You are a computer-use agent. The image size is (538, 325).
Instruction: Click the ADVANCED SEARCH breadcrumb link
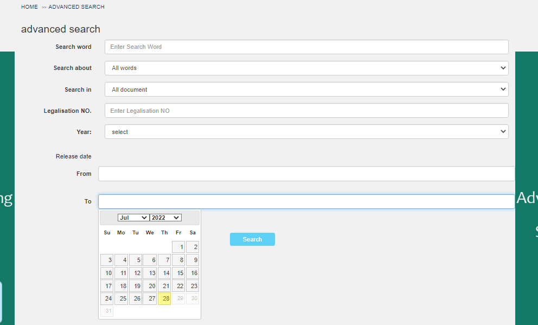pos(76,7)
